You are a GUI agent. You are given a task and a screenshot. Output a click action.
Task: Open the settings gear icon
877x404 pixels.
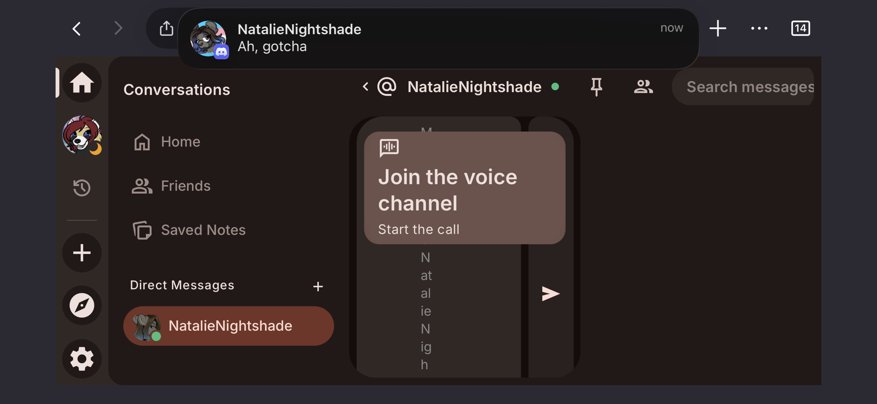point(82,359)
